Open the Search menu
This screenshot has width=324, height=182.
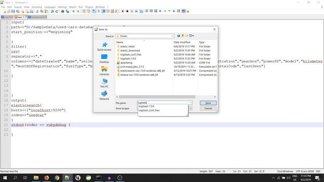18,7
